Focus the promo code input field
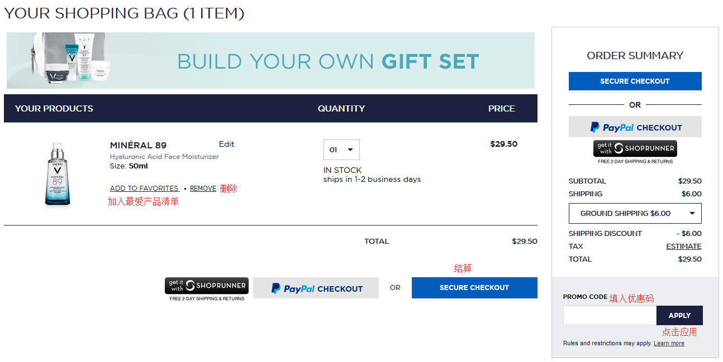This screenshot has height=362, width=723. click(610, 316)
